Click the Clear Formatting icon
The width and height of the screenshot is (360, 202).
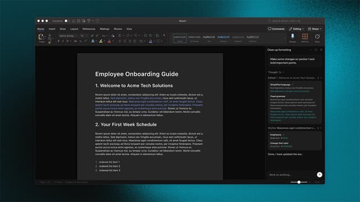112,36
